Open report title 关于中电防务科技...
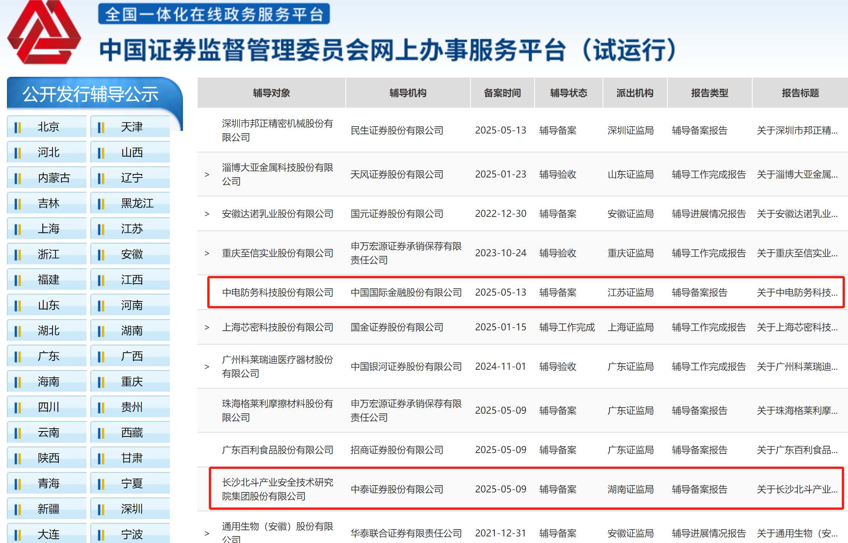Viewport: 848px width, 543px height. pos(797,293)
